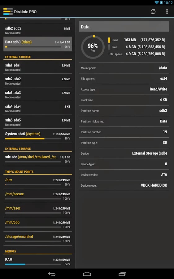Tap the battery status icon
This screenshot has height=279, width=174.
point(161,2)
